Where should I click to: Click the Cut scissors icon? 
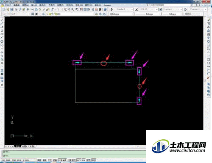pyautogui.click(x=33, y=9)
